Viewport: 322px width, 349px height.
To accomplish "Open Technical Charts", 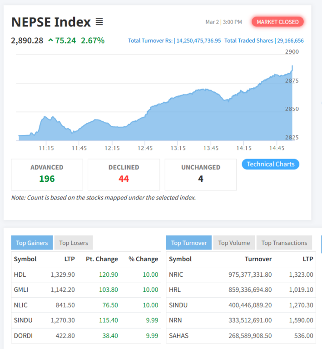I will pos(270,164).
